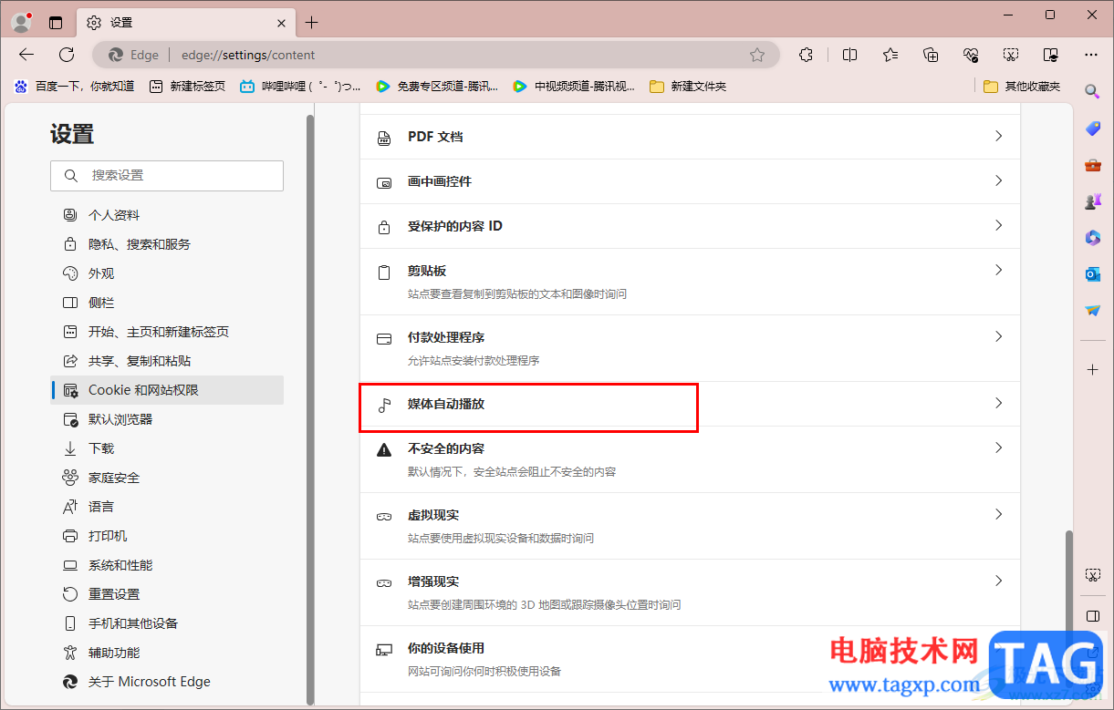Select 家庭安全 settings item

point(167,478)
